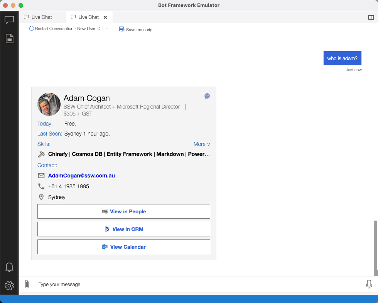Open AdamCogan@ssw.com.au email link
Viewport: 378px width, 303px height.
[81, 176]
